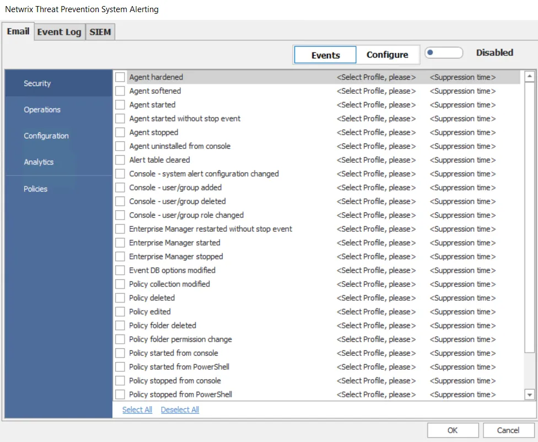Select Analytics category in sidebar
Viewport: 538px width, 442px height.
tap(58, 162)
